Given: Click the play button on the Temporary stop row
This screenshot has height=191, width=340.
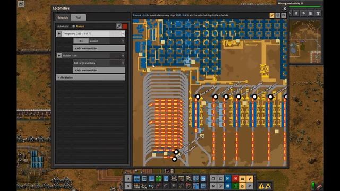Looking at the screenshot, I should pos(59,34).
